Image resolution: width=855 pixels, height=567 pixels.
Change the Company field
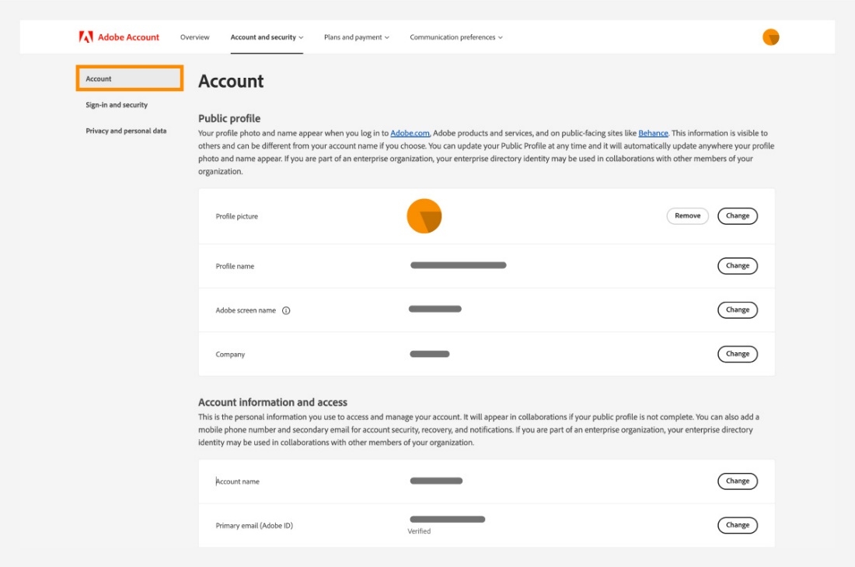pos(737,354)
